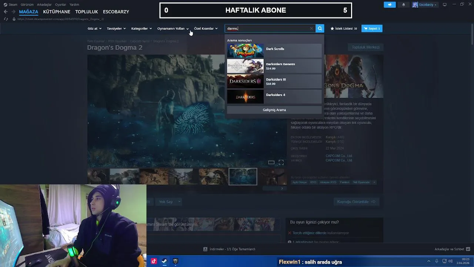Switch to the TOPLULUK tab
The image size is (474, 267).
[x=87, y=11]
